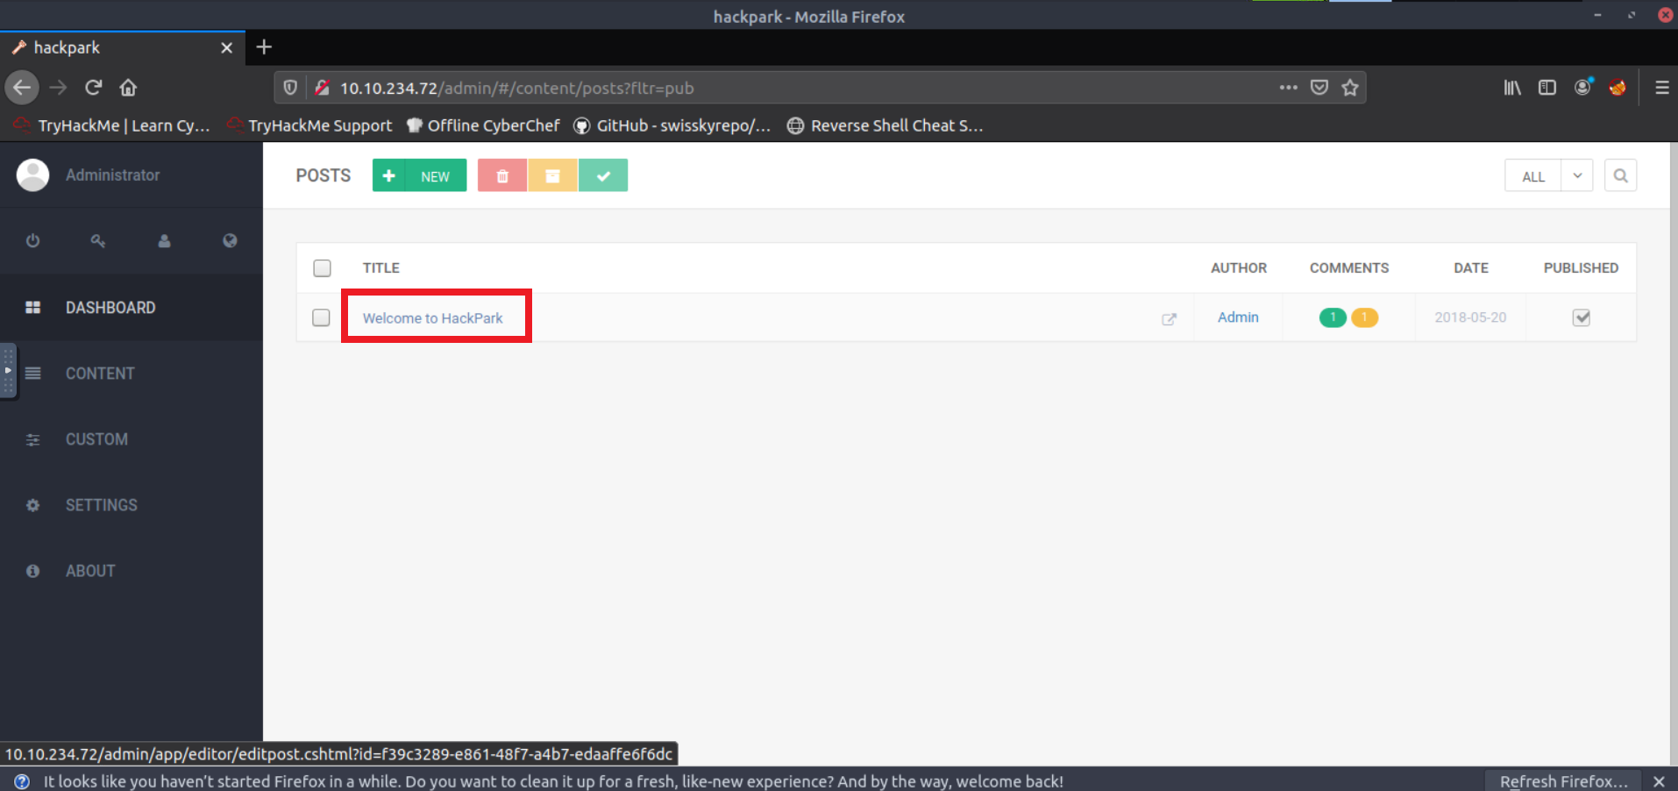
Task: Open the posts search magnifier icon
Action: pyautogui.click(x=1620, y=175)
